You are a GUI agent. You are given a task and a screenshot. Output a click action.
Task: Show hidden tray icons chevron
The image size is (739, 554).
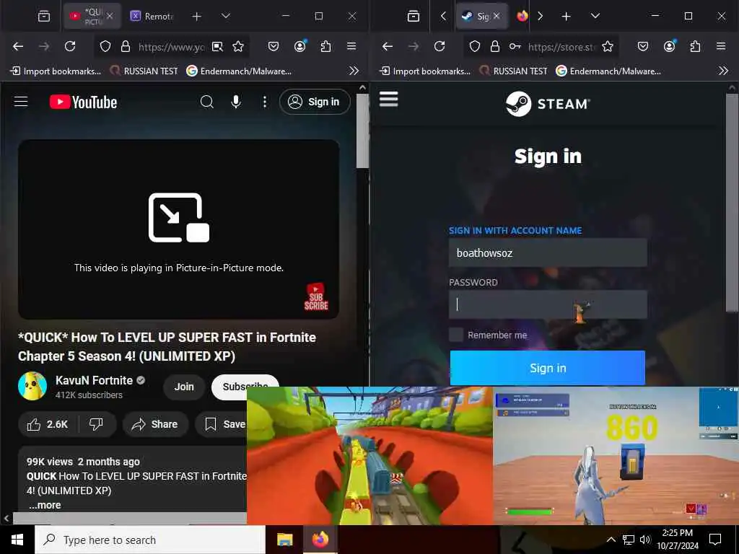pos(611,540)
